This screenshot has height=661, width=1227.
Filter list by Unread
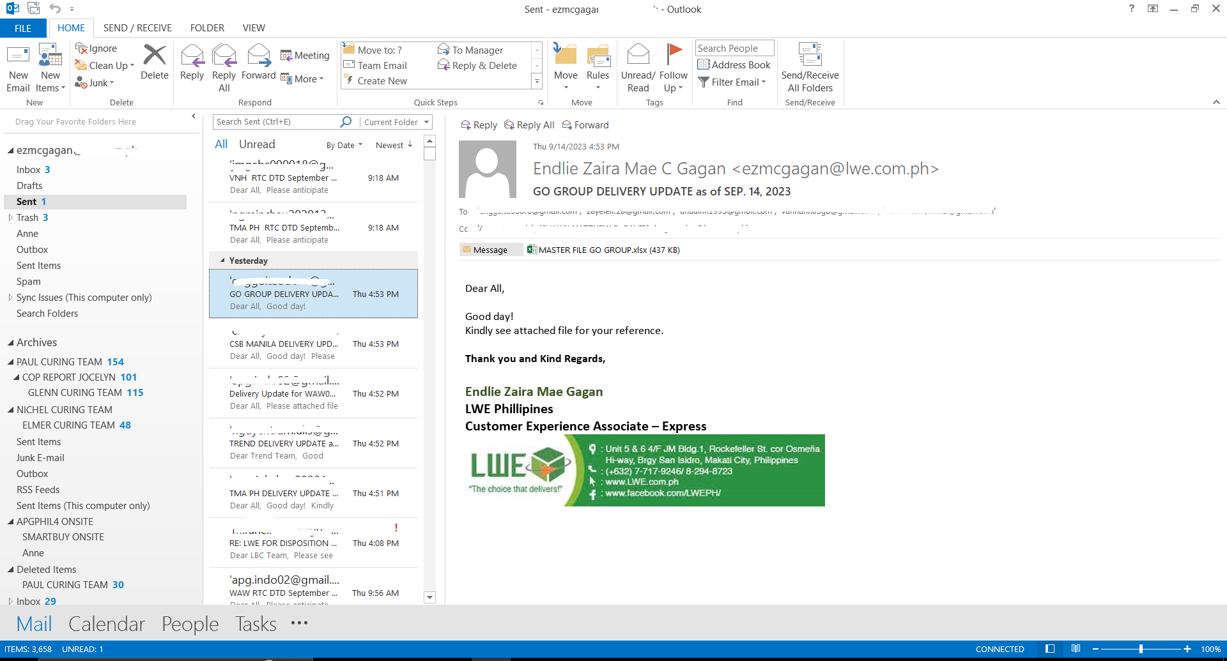(257, 144)
